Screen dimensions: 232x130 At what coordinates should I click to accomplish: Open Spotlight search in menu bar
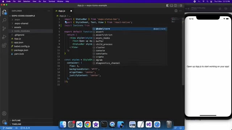pyautogui.click(x=207, y=1)
